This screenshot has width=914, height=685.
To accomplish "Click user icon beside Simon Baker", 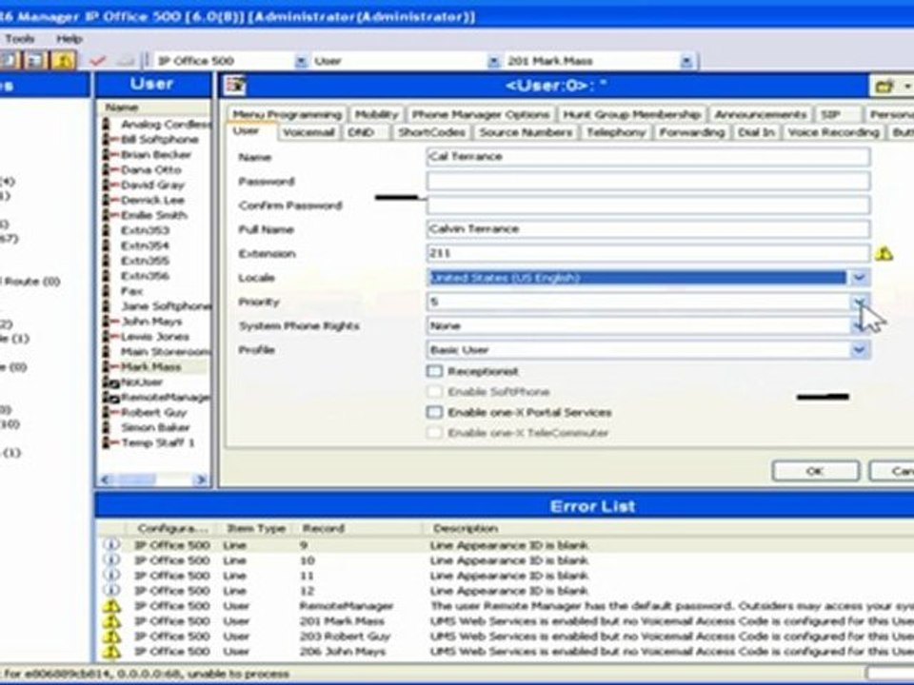I will [106, 427].
